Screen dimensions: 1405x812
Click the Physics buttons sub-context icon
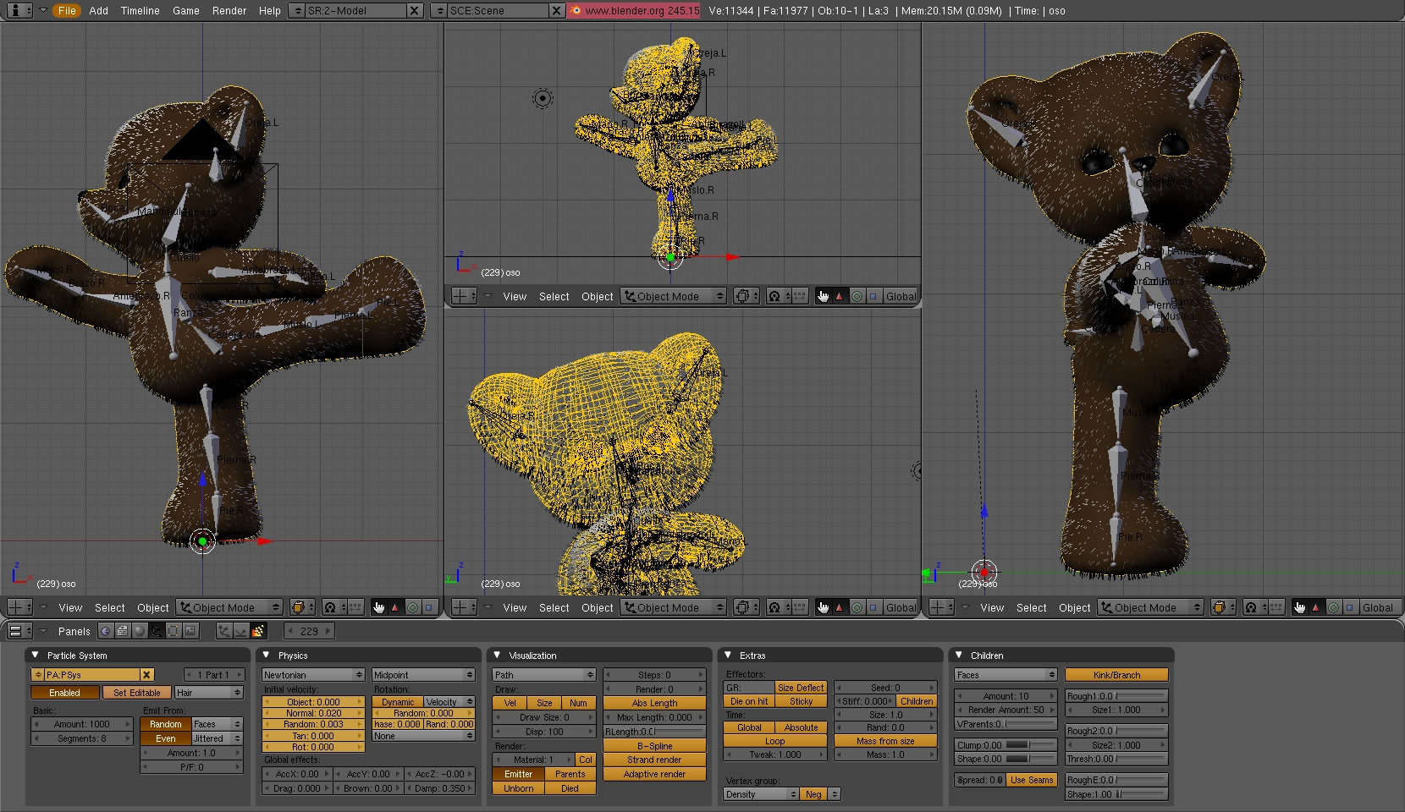pyautogui.click(x=241, y=631)
